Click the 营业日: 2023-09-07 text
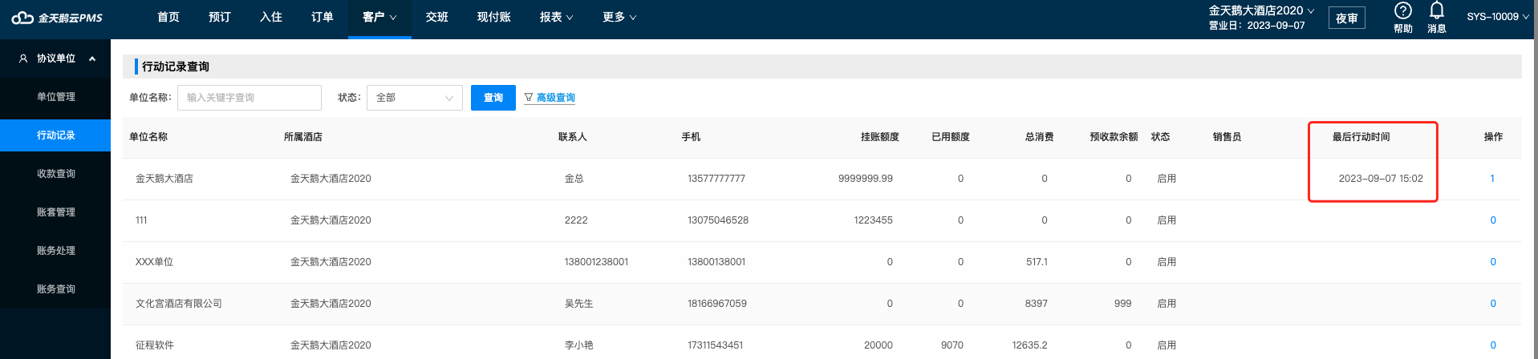Screen dimensions: 1538x359 coord(1257,26)
